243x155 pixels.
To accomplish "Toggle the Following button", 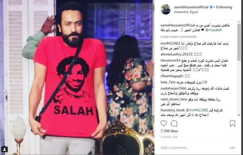I will tap(224, 7).
